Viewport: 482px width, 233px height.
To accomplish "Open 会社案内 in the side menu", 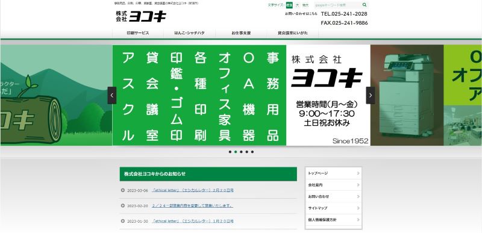I will (334, 185).
